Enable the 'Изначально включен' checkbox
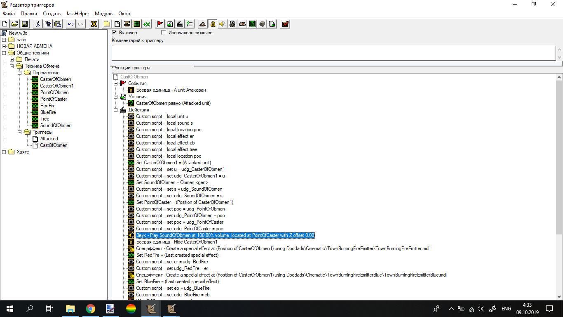This screenshot has height=317, width=563. click(x=164, y=33)
